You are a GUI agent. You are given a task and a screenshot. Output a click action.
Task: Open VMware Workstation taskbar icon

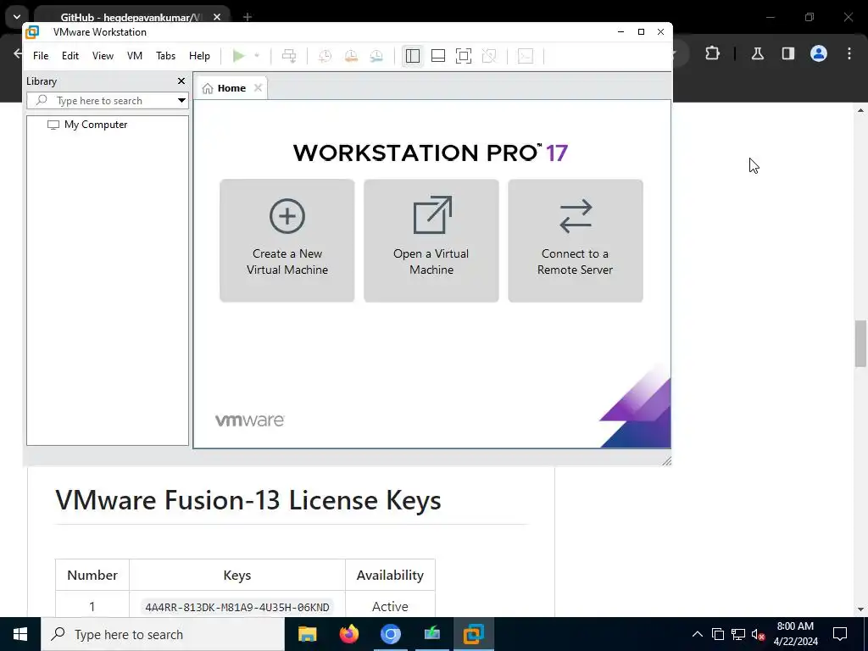473,634
